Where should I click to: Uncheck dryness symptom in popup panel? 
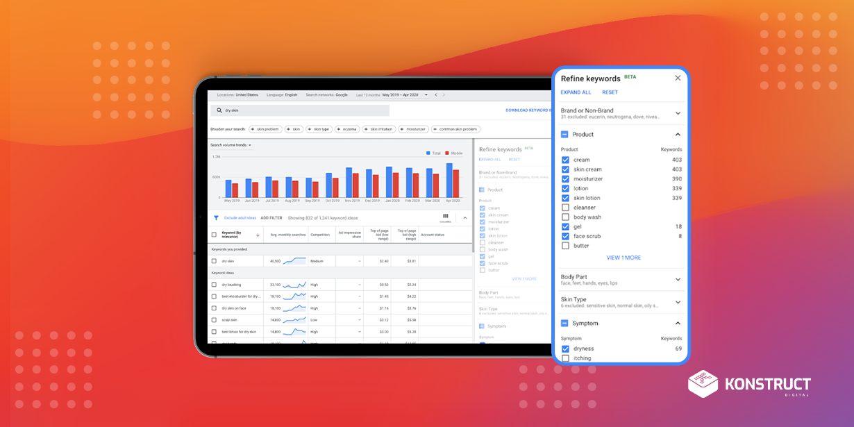pyautogui.click(x=565, y=349)
